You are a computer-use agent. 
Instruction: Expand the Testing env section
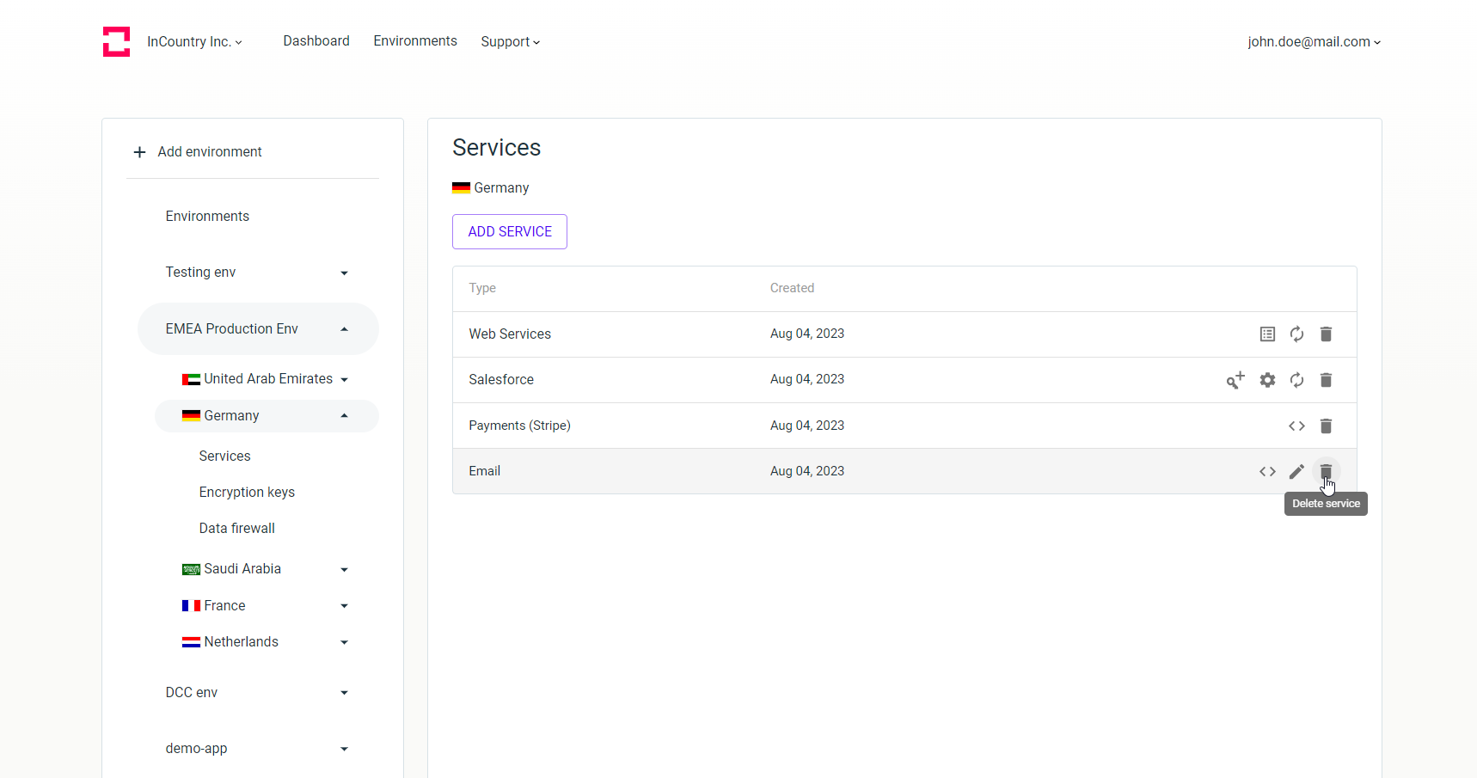pyautogui.click(x=344, y=273)
